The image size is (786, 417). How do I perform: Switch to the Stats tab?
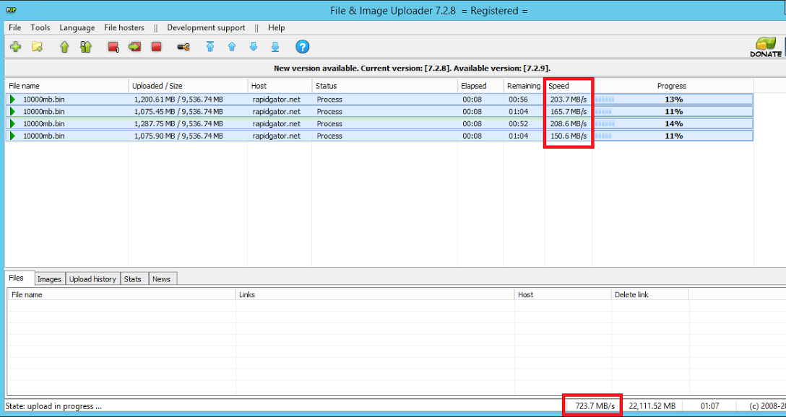[x=134, y=278]
